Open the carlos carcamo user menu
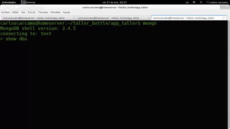The height and width of the screenshot is (129, 230). pos(217,3)
